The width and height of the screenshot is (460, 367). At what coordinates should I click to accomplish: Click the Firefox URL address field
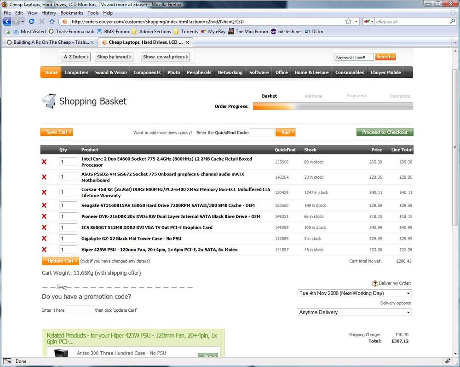(207, 22)
